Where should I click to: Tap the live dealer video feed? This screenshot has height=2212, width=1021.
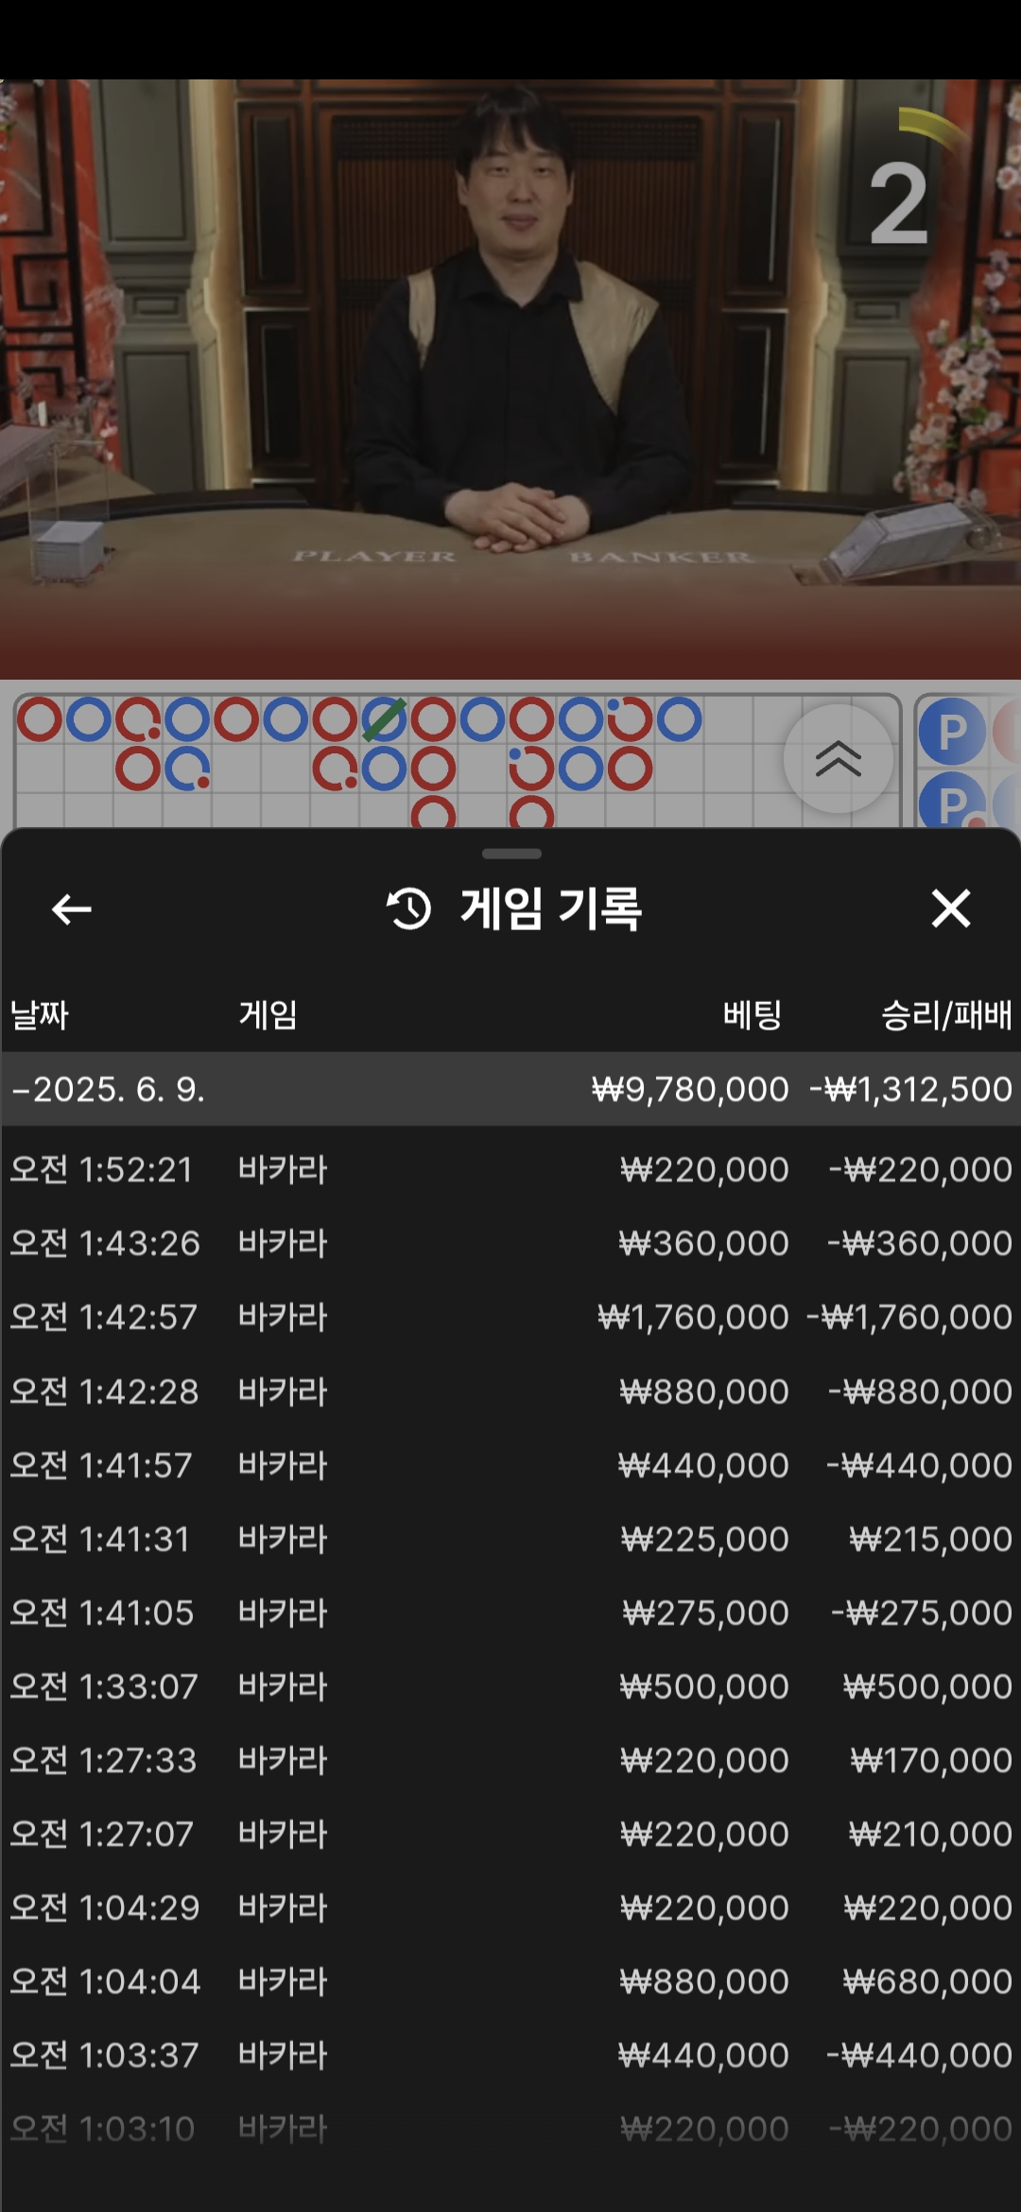coord(510,378)
